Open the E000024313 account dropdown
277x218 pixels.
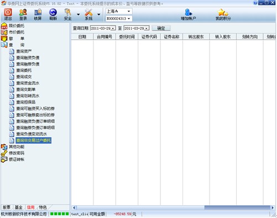(129, 19)
